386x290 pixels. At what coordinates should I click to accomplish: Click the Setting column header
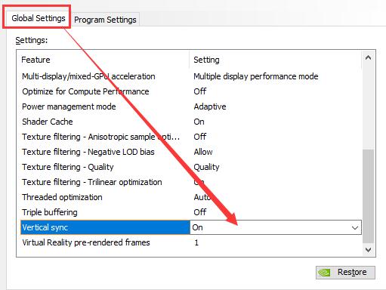coord(275,60)
